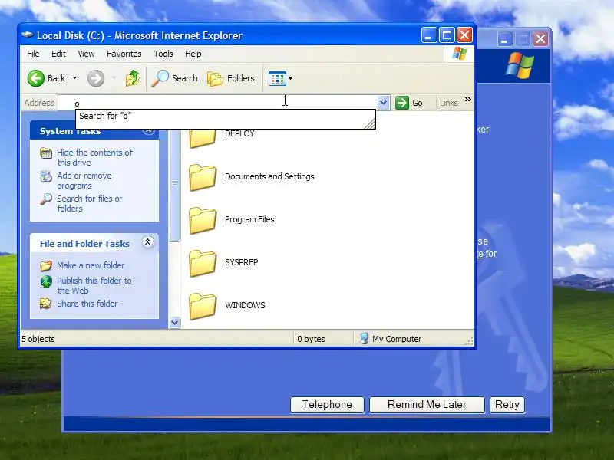Select the DEPLOY folder icon

click(x=203, y=138)
